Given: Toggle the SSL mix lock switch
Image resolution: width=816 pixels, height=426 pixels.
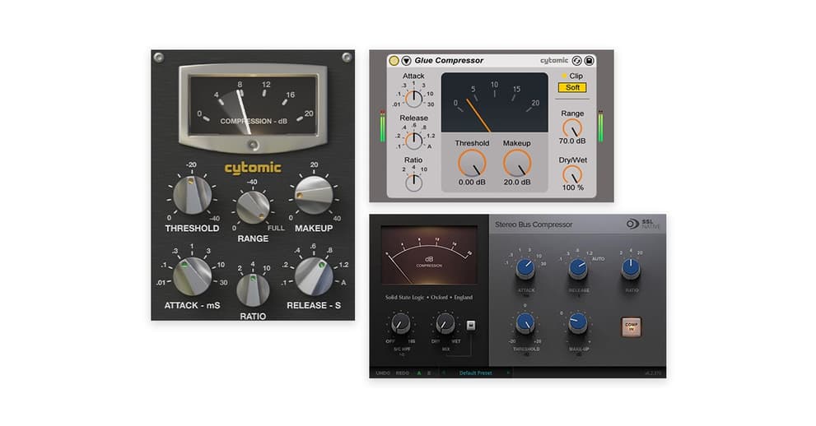Looking at the screenshot, I should pyautogui.click(x=470, y=325).
